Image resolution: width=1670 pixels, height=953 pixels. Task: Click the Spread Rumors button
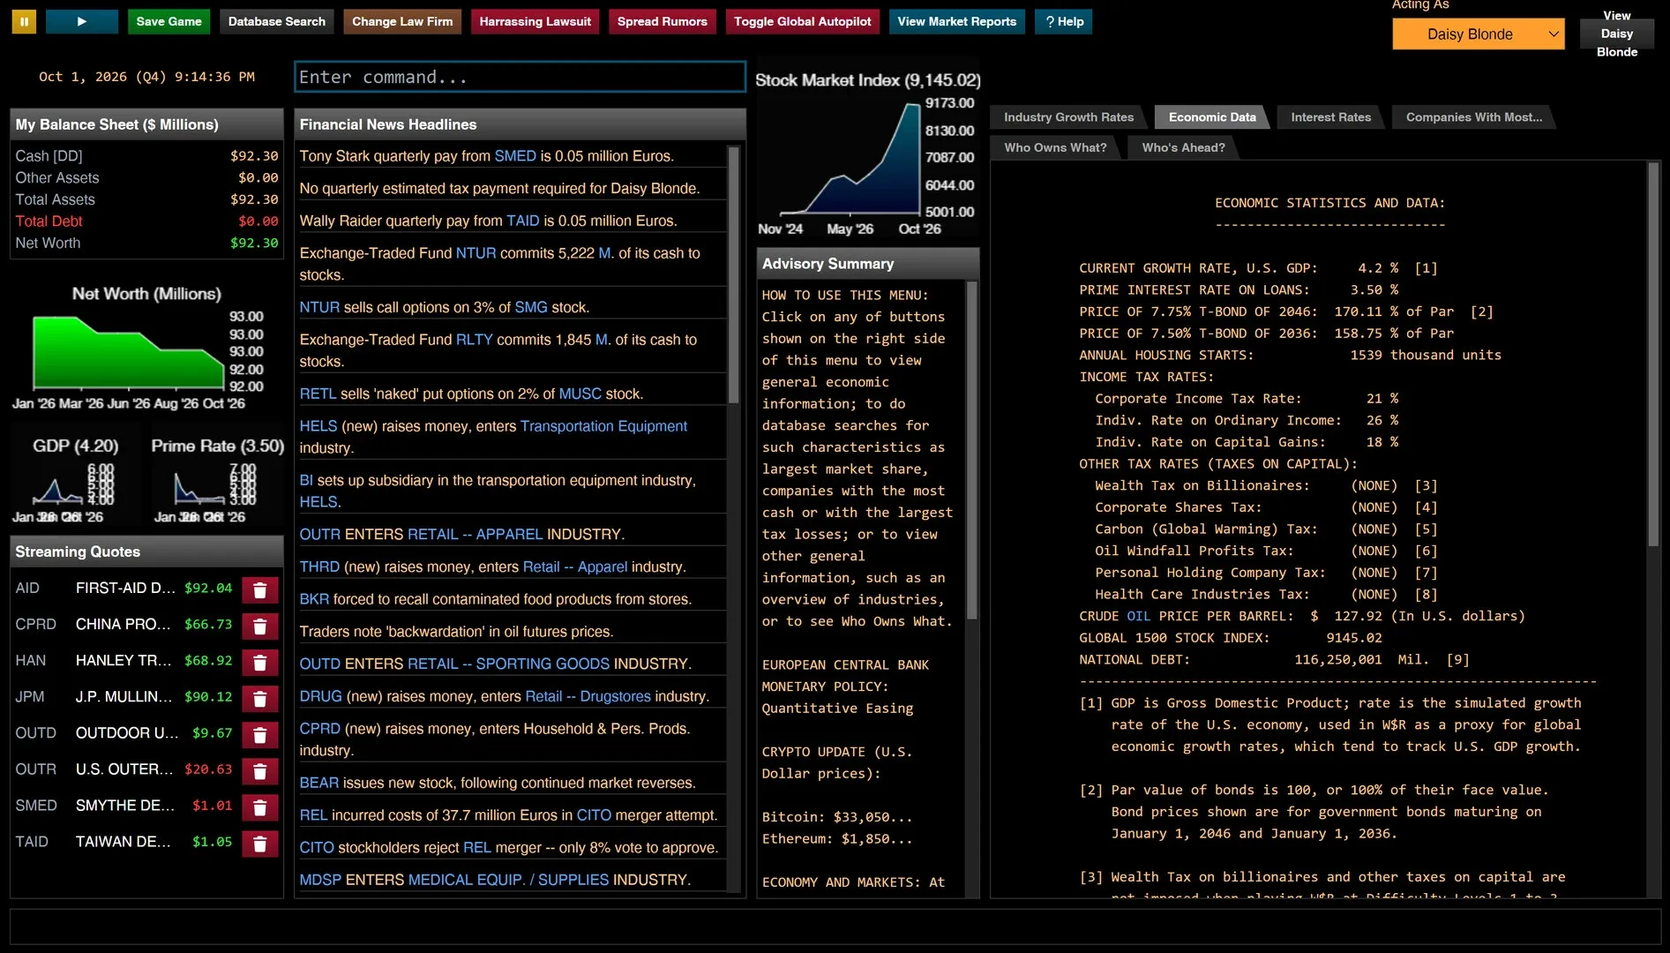tap(663, 21)
